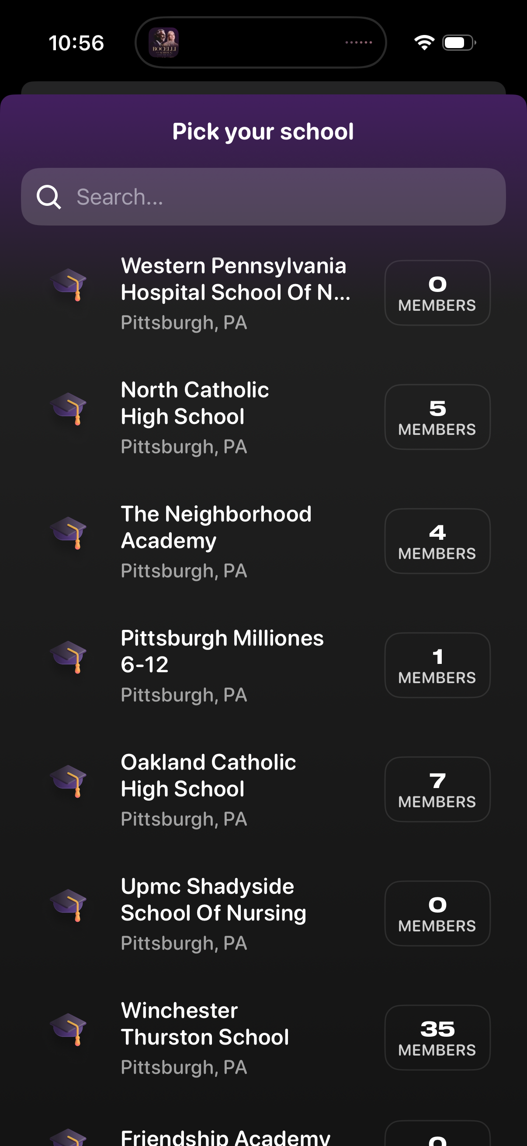527x1146 pixels.
Task: Select Friendship Academy at list bottom
Action: (225, 1137)
